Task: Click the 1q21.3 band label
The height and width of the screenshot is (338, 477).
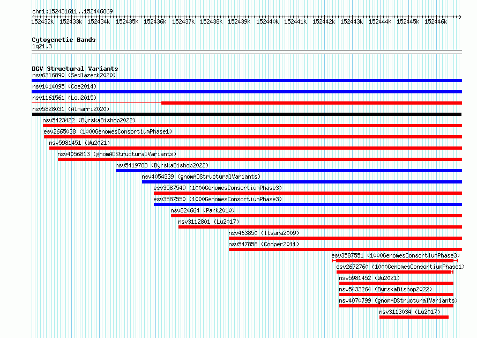Action: click(x=42, y=46)
